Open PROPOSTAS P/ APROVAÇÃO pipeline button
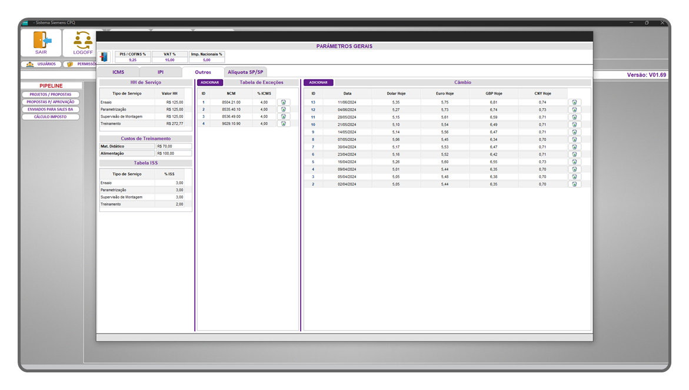The height and width of the screenshot is (390, 689). tap(51, 102)
